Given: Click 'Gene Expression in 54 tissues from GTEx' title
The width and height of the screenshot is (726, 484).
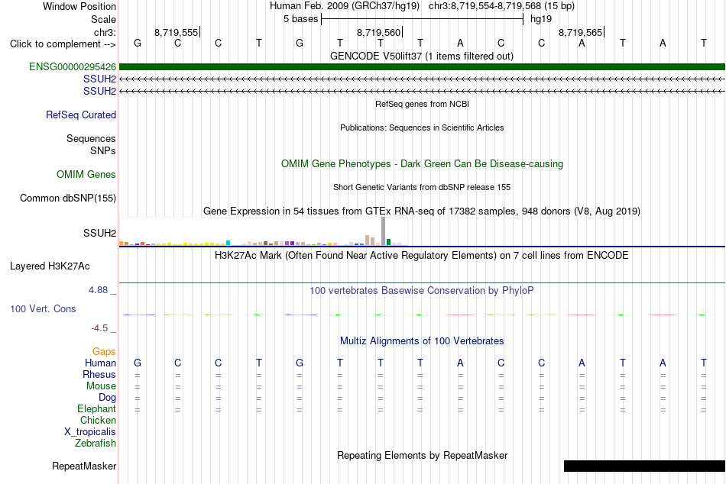Looking at the screenshot, I should click(422, 211).
